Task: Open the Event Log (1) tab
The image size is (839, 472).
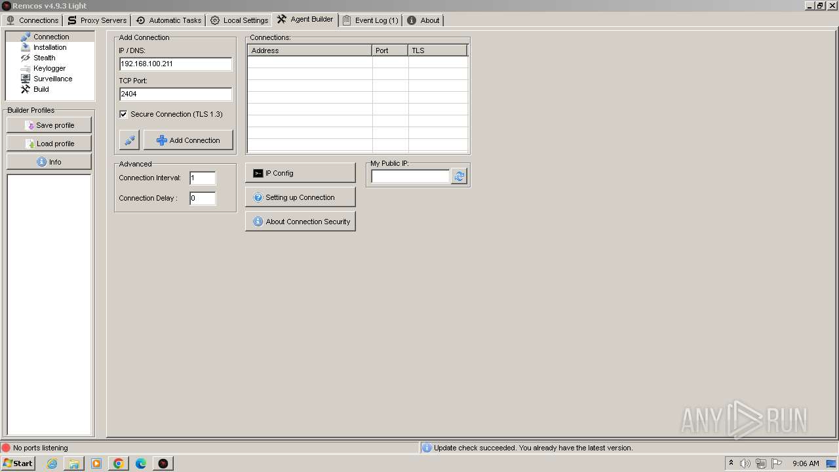Action: pyautogui.click(x=370, y=20)
